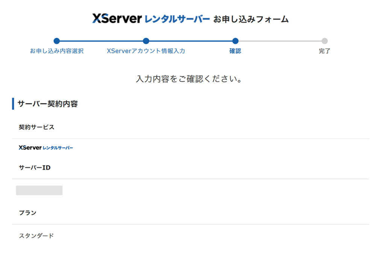Screen dimensions: 385x256
Task: Click the 入力内容をご確認ください heading
Action: [189, 79]
